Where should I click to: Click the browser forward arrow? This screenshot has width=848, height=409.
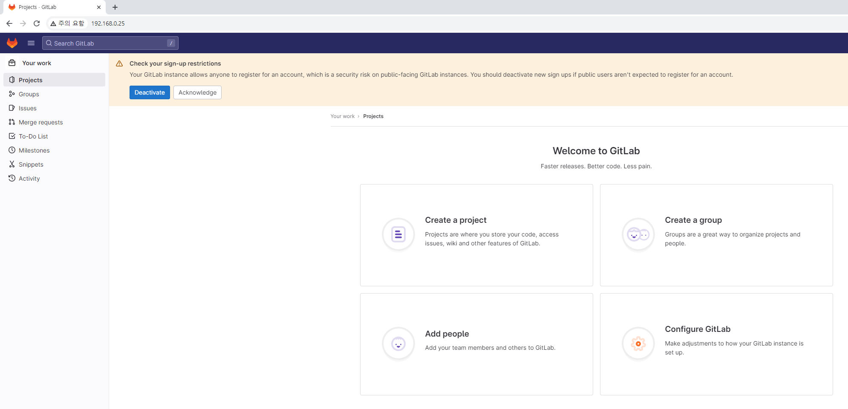coord(23,23)
